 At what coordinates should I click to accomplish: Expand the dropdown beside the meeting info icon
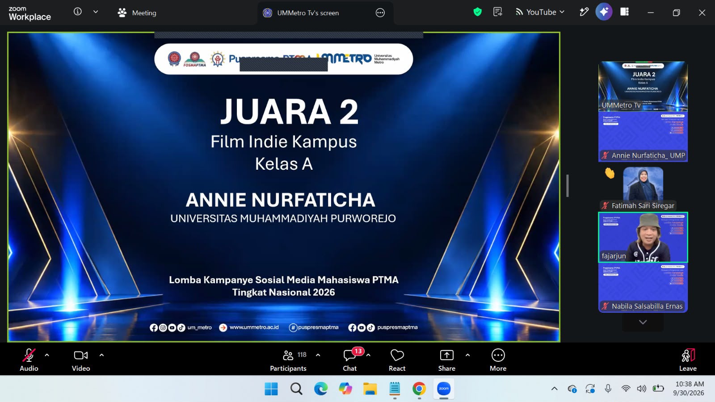coord(96,12)
